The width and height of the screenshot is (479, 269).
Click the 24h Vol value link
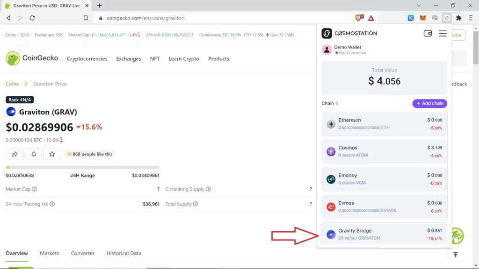click(177, 35)
